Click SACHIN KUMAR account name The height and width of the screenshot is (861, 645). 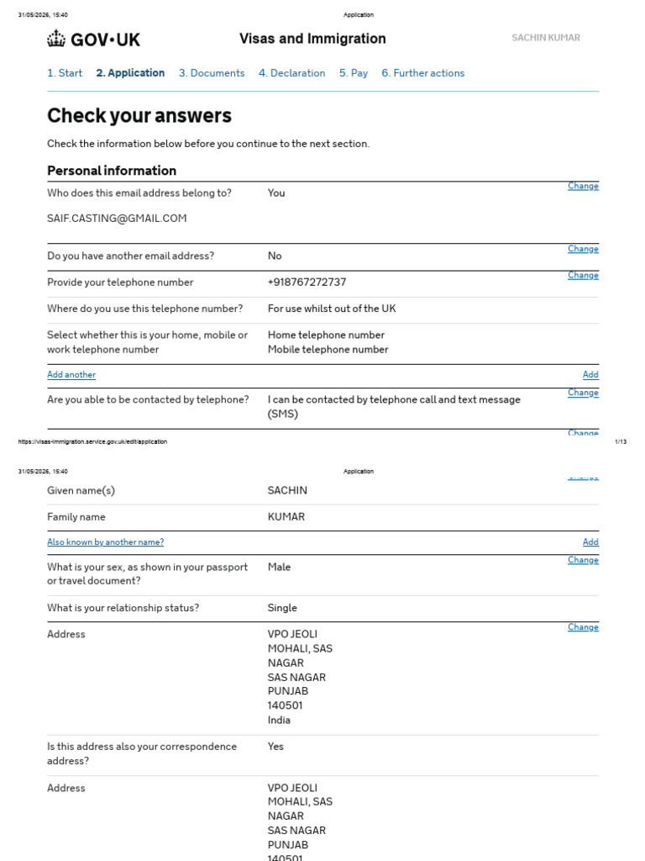point(546,38)
